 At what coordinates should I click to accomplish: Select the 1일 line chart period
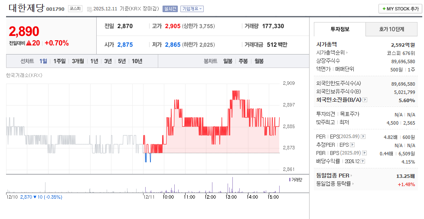(x=43, y=61)
